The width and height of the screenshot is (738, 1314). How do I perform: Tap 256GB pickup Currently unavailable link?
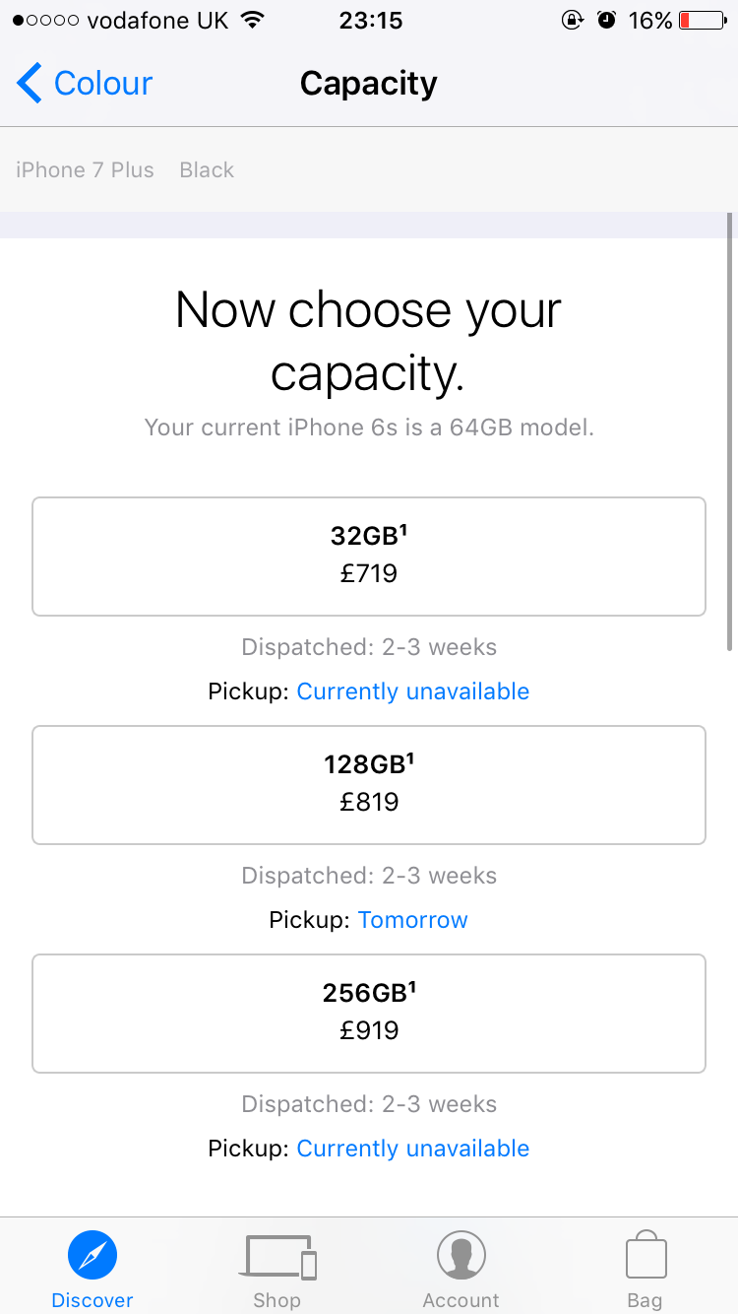click(x=413, y=1149)
